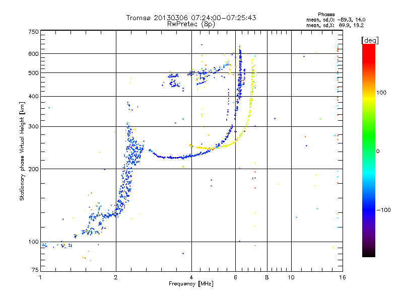
Task: Click the y-axis '500' tick label
Action: pos(33,73)
